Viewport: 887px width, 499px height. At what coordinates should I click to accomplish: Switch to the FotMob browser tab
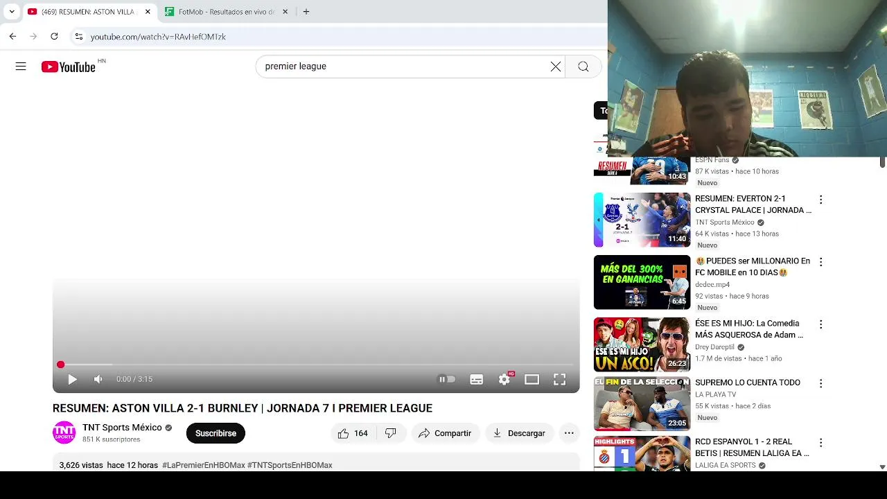(x=226, y=12)
